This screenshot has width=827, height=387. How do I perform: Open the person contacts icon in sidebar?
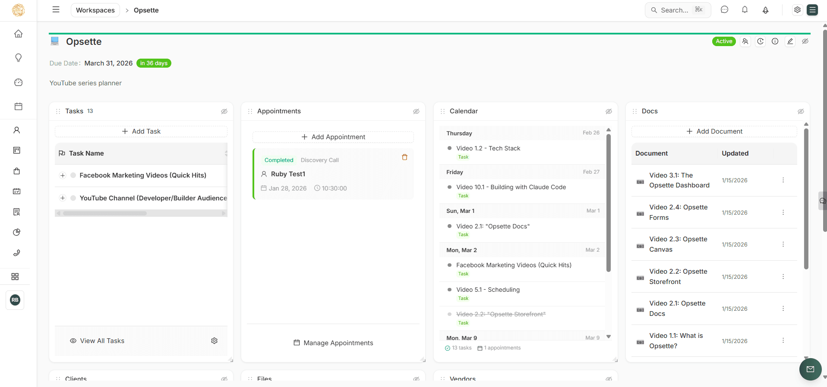click(17, 130)
